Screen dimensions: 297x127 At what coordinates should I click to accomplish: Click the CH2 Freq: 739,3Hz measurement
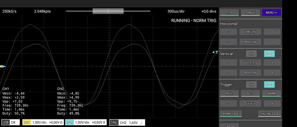click(x=70, y=105)
